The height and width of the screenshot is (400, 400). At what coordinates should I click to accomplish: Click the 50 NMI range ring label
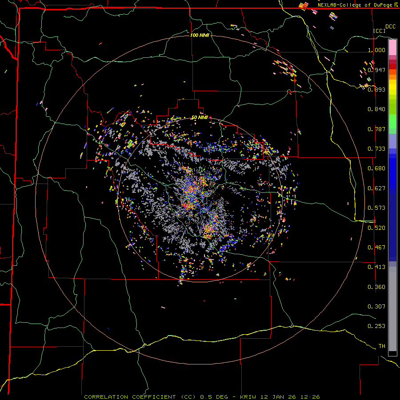200,118
